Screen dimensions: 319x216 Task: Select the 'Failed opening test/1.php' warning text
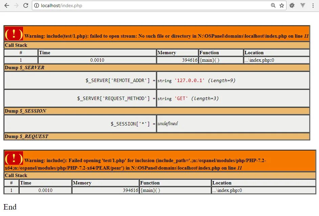135,164
